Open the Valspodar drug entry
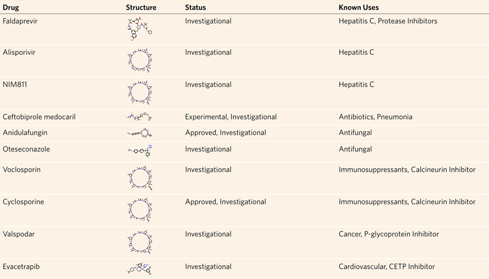The height and width of the screenshot is (279, 489). pos(19,234)
